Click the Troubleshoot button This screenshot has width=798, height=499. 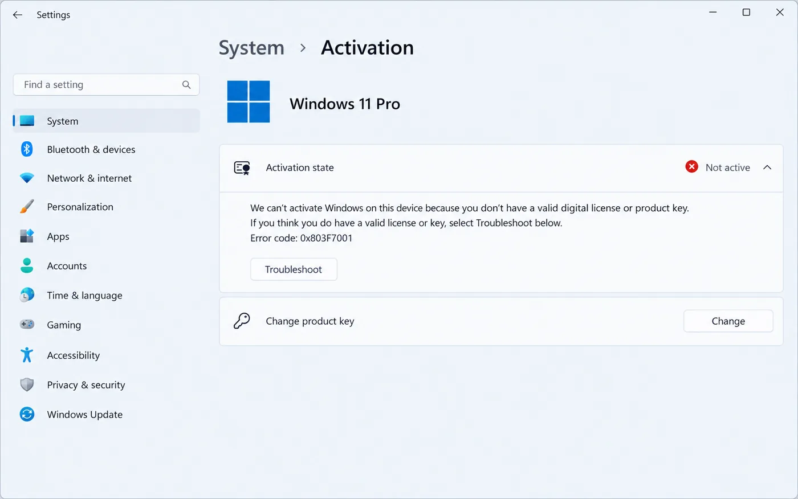point(294,269)
